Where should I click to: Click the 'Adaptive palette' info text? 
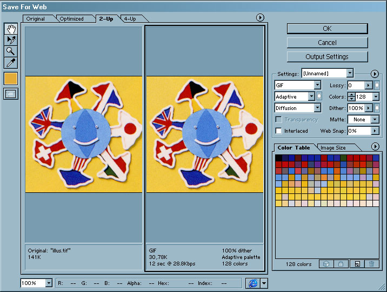[241, 257]
